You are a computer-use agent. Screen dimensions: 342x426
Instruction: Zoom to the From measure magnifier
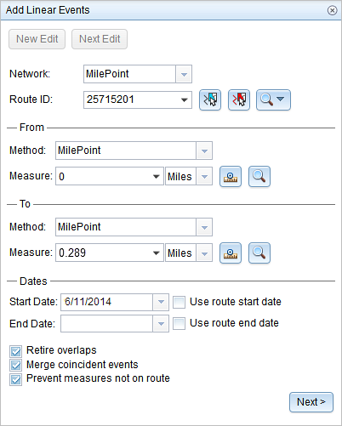tap(259, 177)
